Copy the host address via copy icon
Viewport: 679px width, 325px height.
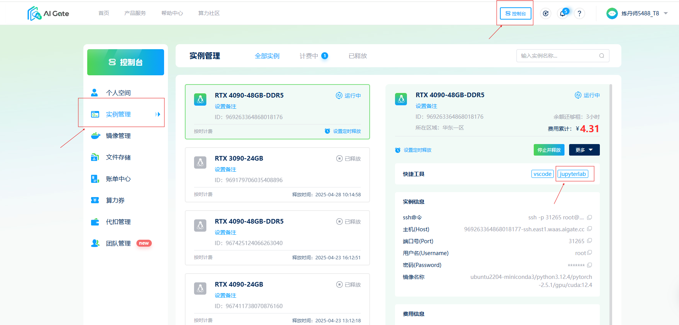tap(589, 229)
